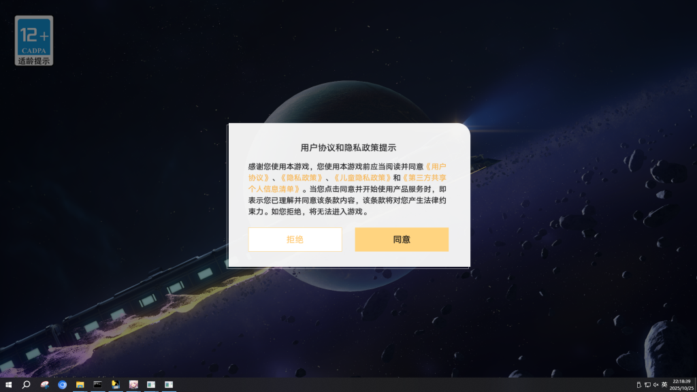The height and width of the screenshot is (392, 697).
Task: Open the rightmost pinned taskbar app
Action: tap(170, 385)
